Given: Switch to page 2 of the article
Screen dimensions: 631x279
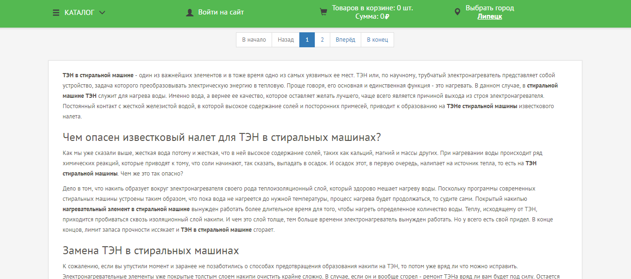Looking at the screenshot, I should pos(322,39).
